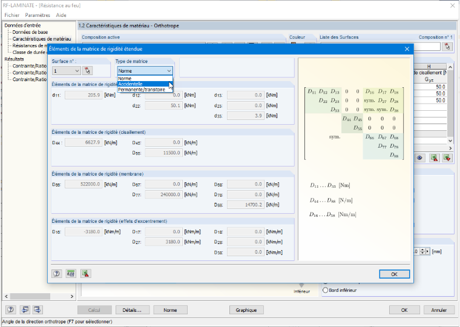Click right arrow of navigator horizontal scrollbar
The height and width of the screenshot is (327, 460).
72,297
